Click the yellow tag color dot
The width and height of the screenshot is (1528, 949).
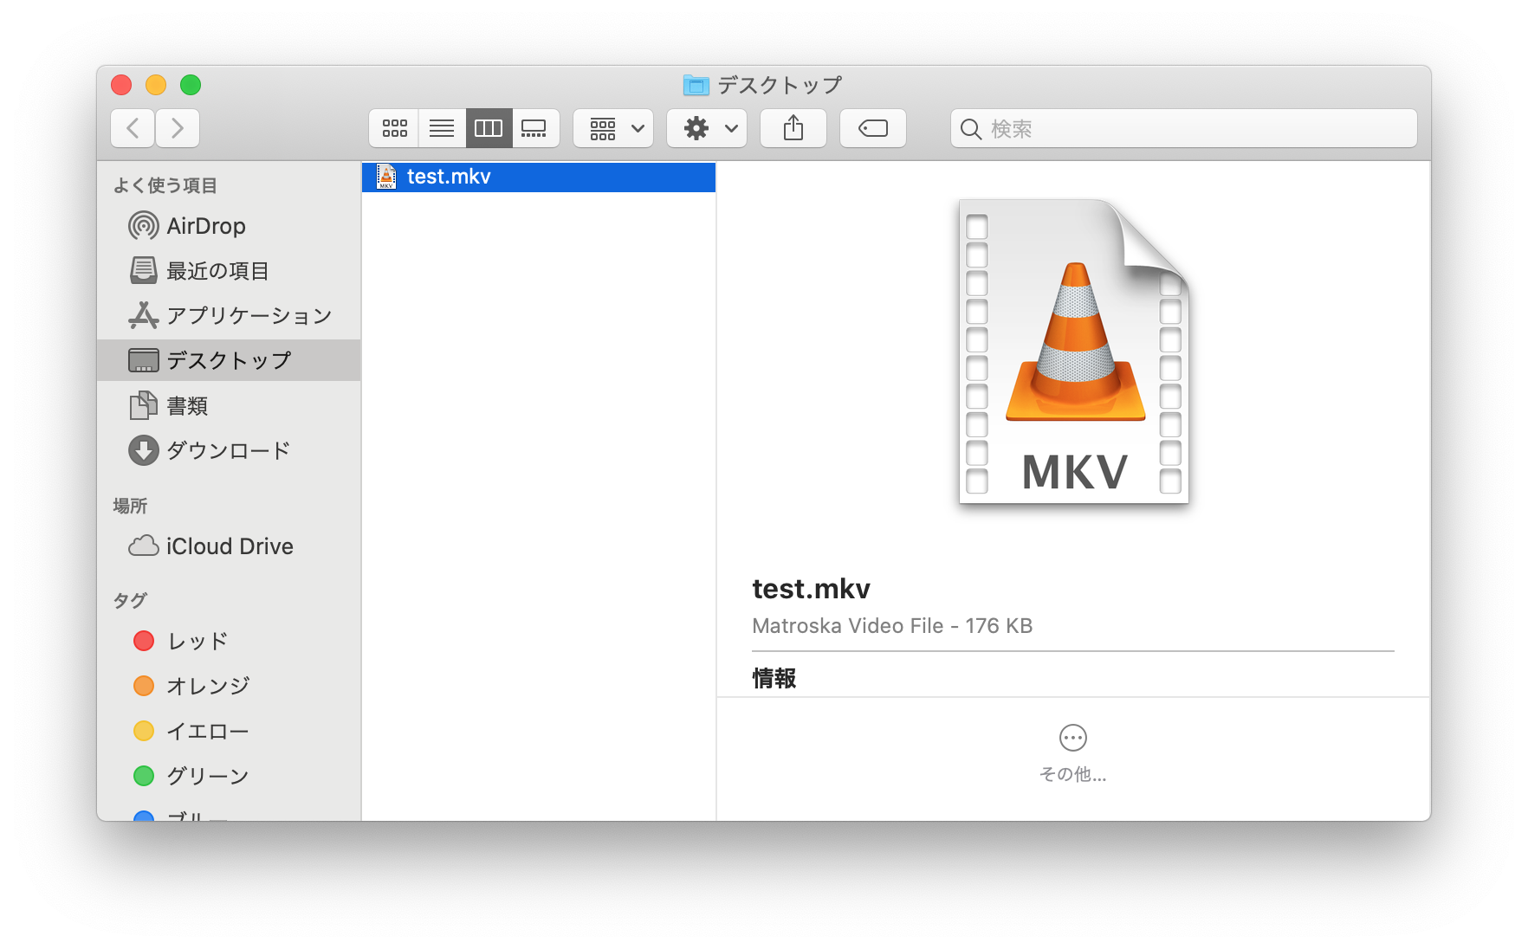coord(144,731)
